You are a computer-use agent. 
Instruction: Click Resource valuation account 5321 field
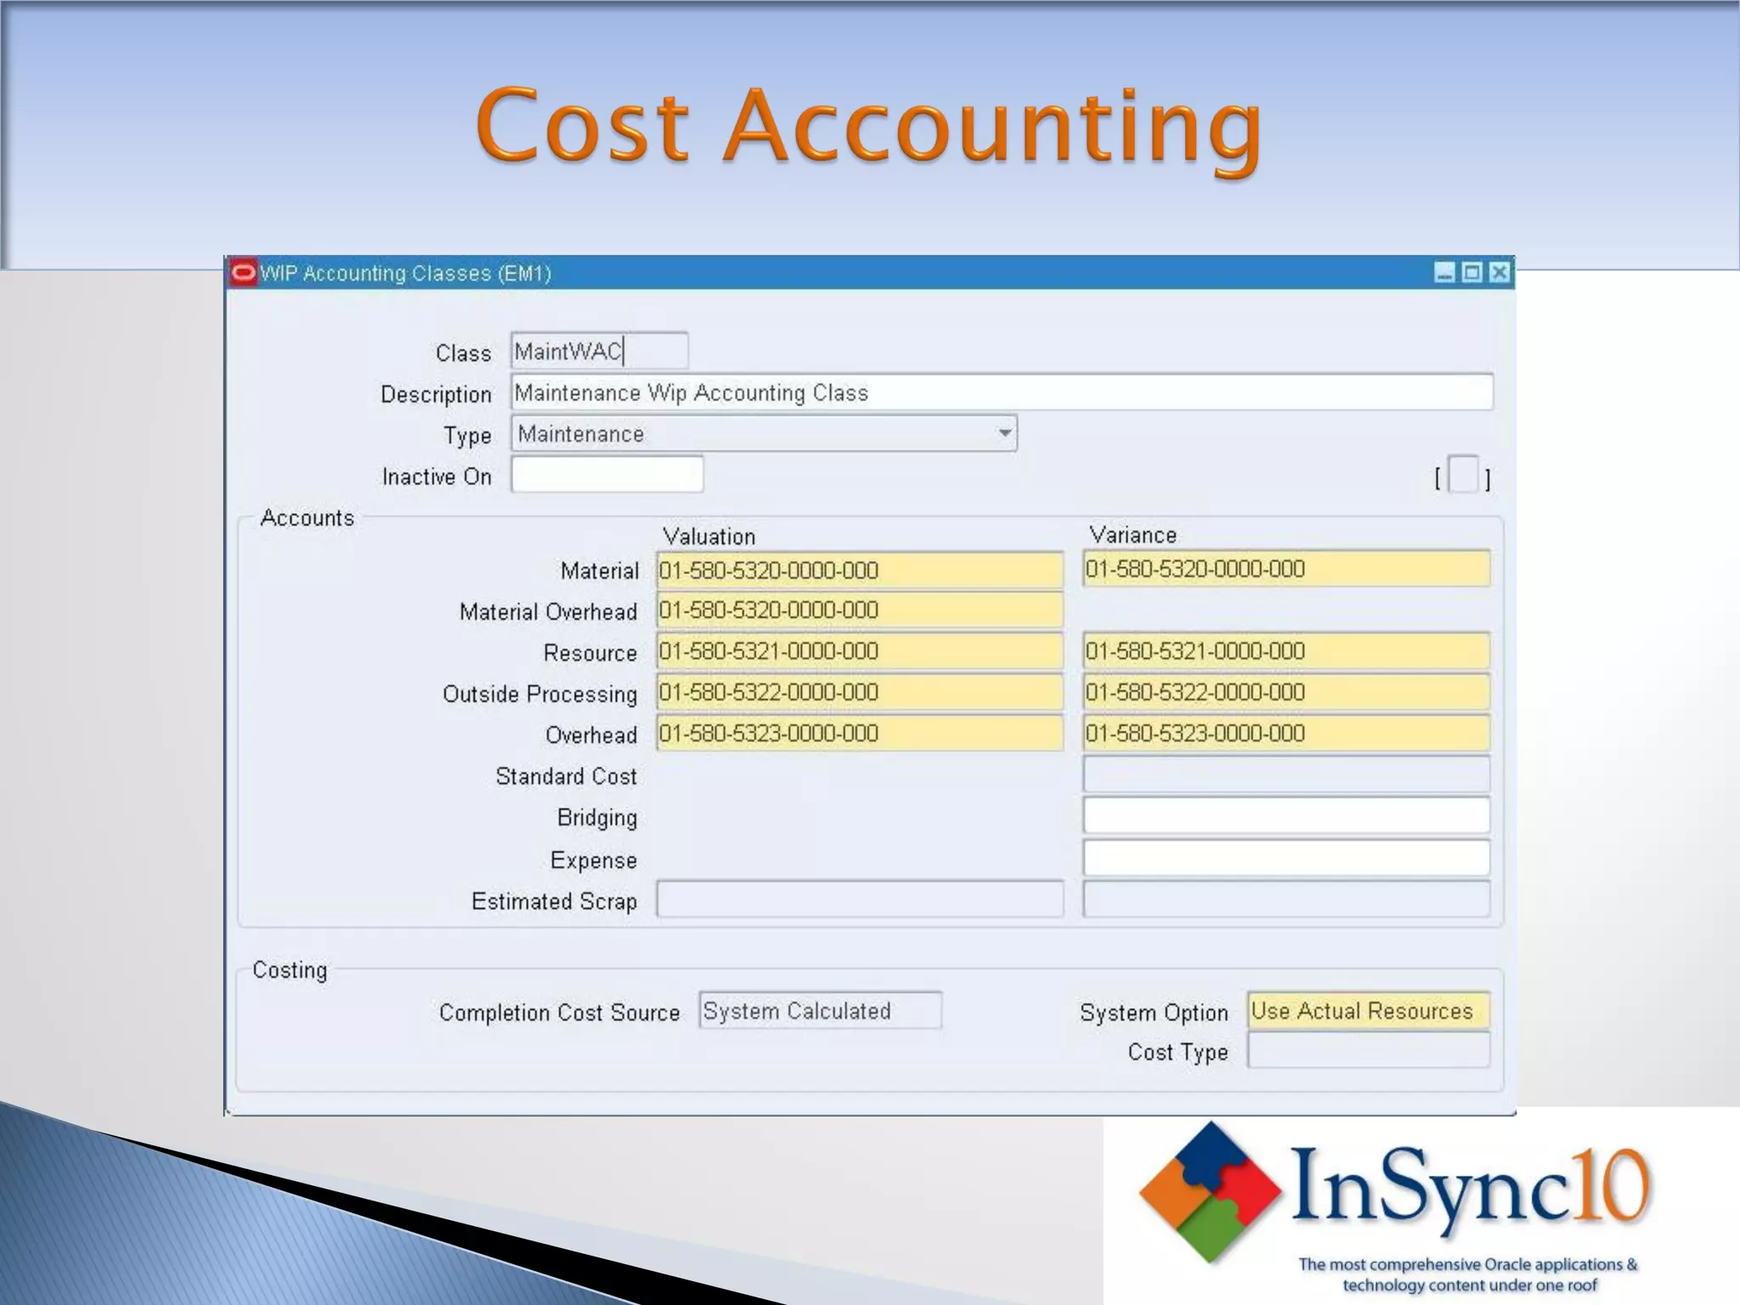pyautogui.click(x=859, y=652)
